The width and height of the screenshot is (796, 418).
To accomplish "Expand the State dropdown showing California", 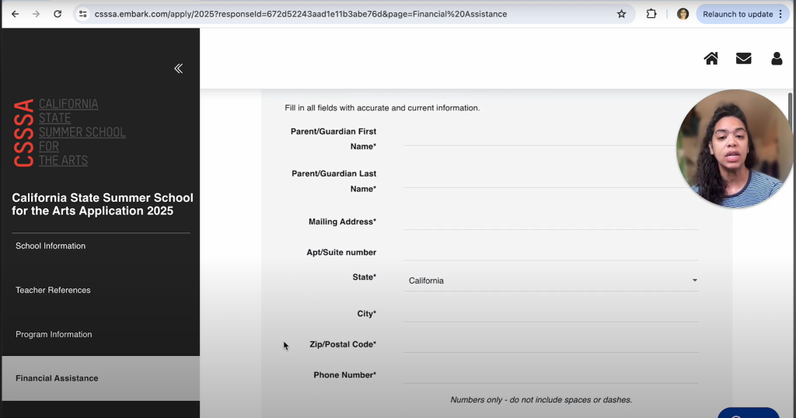I will tap(550, 280).
